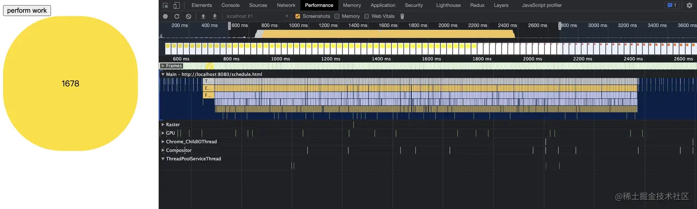
Task: Enable the Memory checkbox
Action: tap(337, 16)
